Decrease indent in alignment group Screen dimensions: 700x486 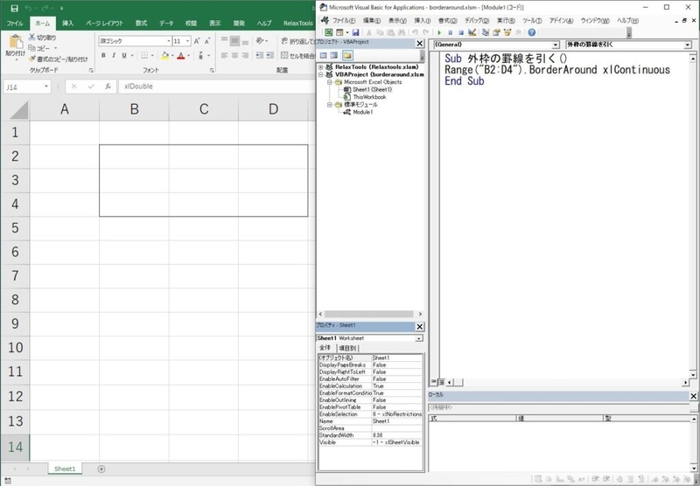click(259, 55)
